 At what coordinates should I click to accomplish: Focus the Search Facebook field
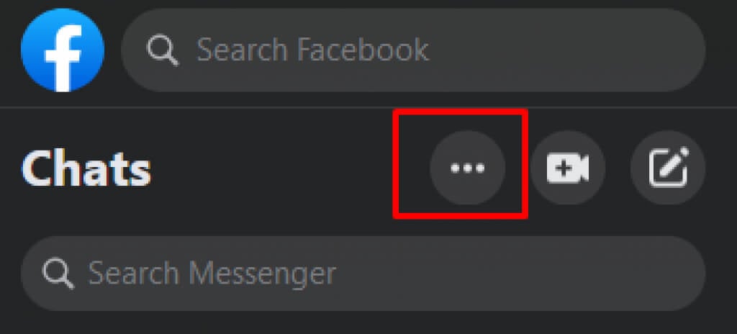[413, 50]
